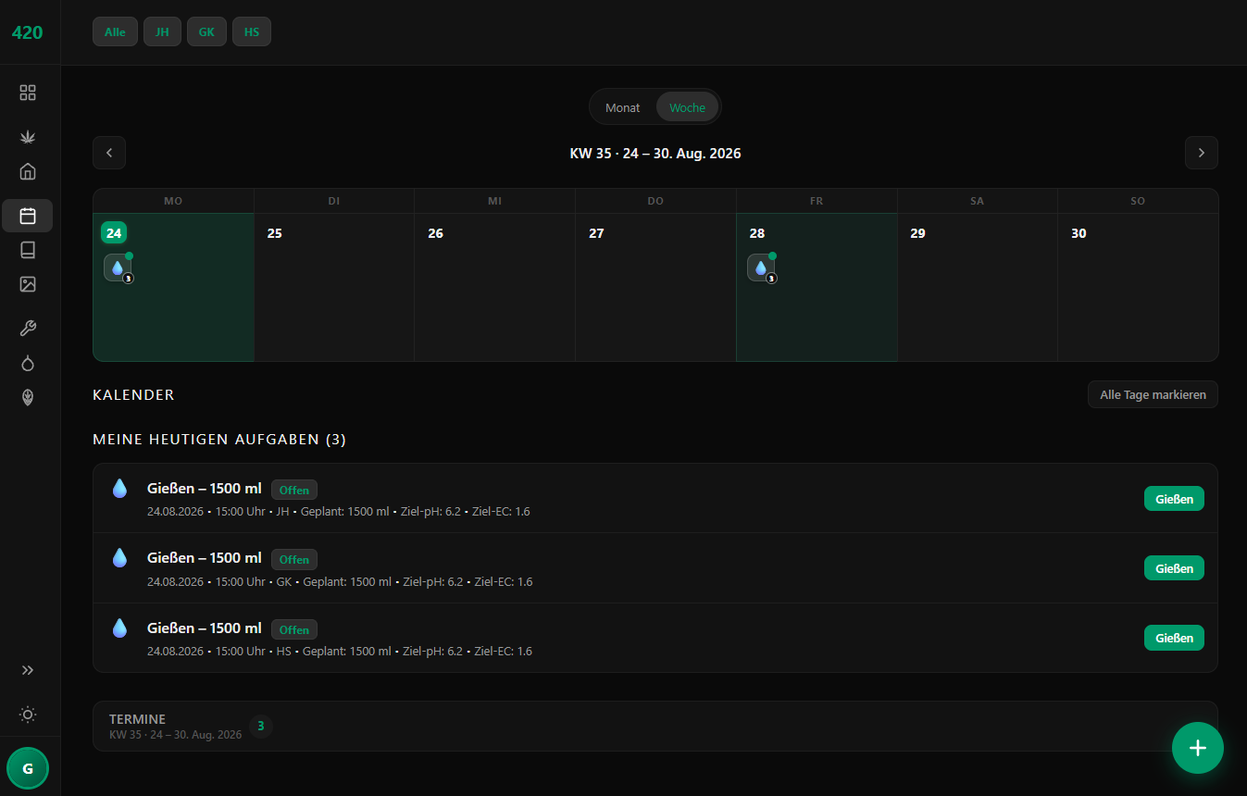Filter by JH
The width and height of the screenshot is (1247, 796).
tap(162, 31)
